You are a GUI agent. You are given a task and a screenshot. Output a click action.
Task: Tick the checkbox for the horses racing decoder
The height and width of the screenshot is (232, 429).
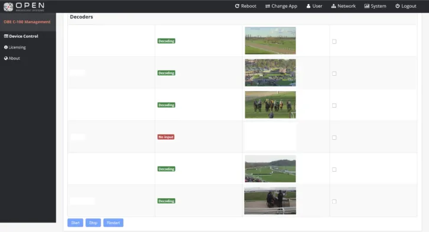[334, 105]
